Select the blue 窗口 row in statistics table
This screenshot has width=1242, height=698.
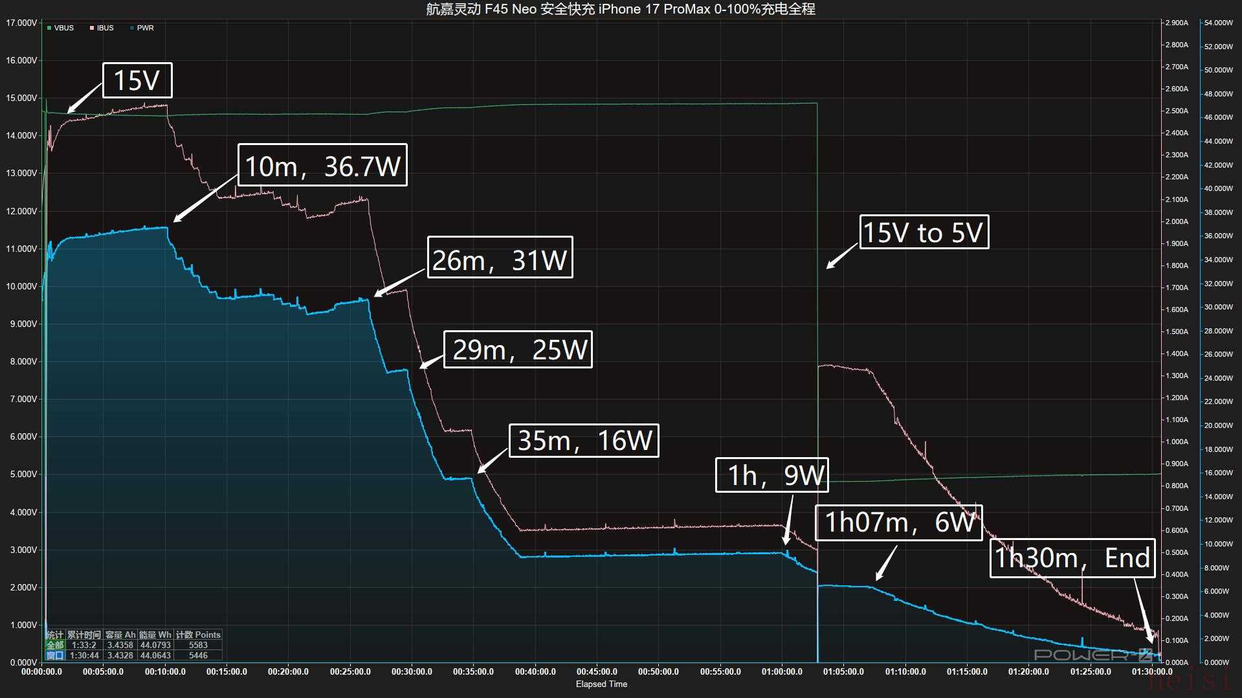55,655
